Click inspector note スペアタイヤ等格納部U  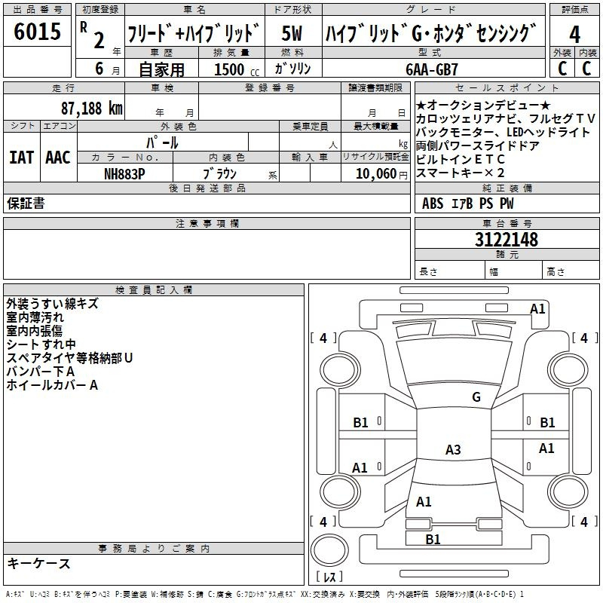[69, 358]
